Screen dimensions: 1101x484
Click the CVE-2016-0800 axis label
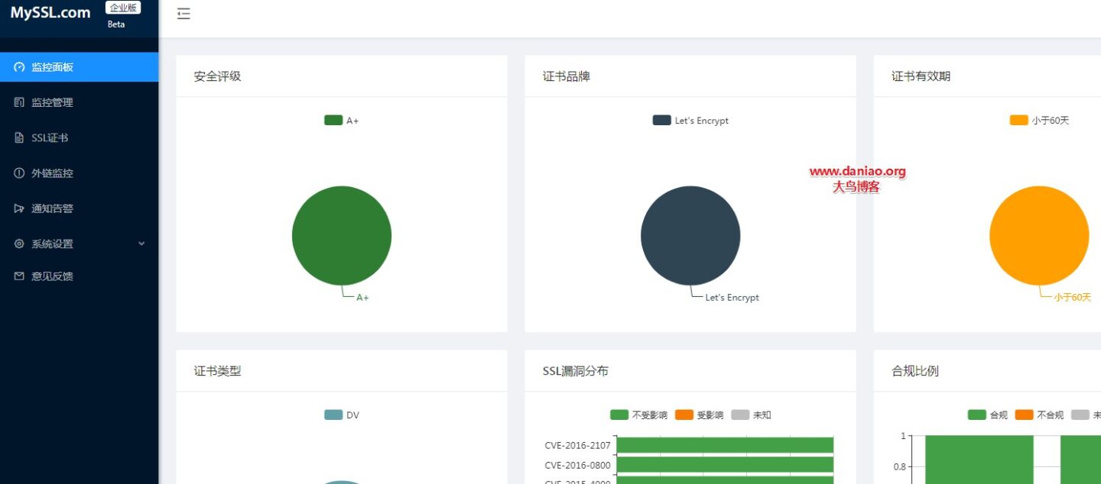coord(577,465)
